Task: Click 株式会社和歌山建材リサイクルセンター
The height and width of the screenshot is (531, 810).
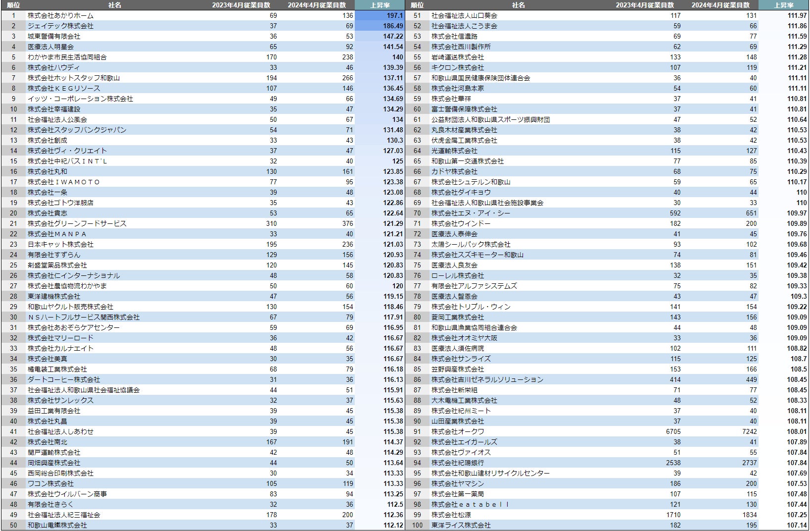Action: point(491,473)
